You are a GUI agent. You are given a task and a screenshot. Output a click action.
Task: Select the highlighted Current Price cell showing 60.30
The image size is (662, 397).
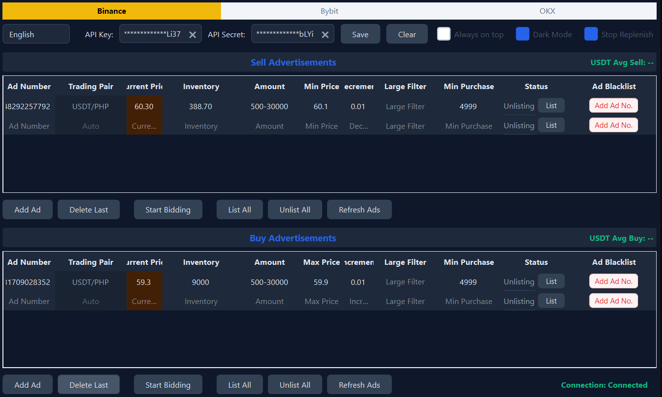144,106
